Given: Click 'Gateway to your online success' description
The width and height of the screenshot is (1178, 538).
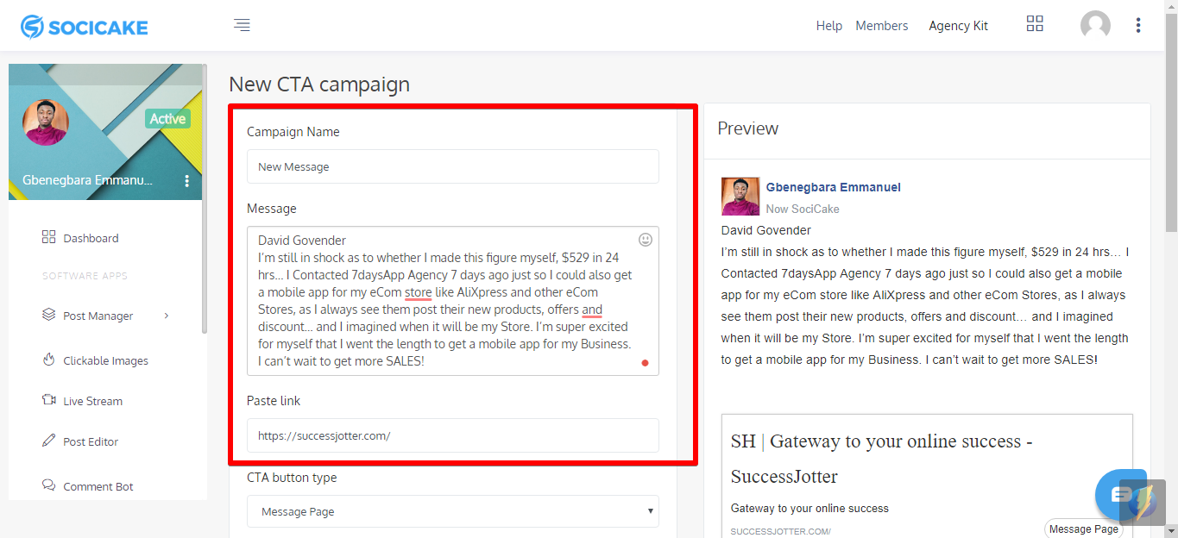Looking at the screenshot, I should 809,508.
